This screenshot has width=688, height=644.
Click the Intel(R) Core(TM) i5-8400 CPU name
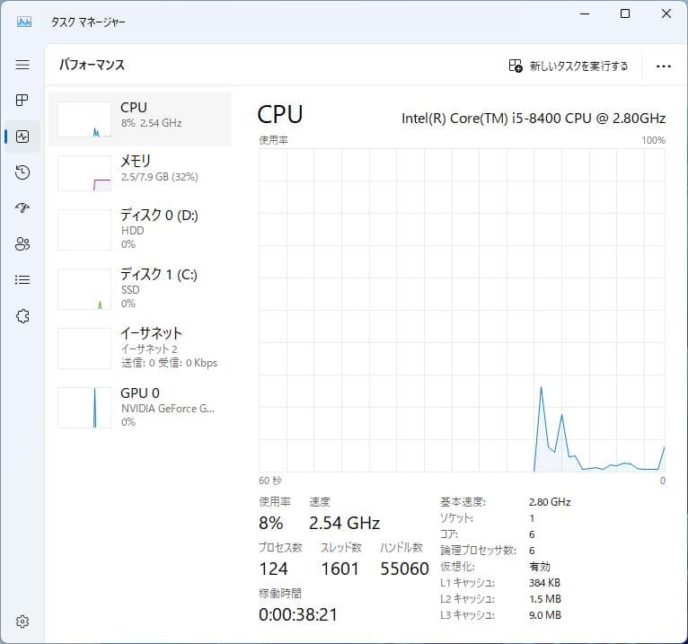(534, 119)
